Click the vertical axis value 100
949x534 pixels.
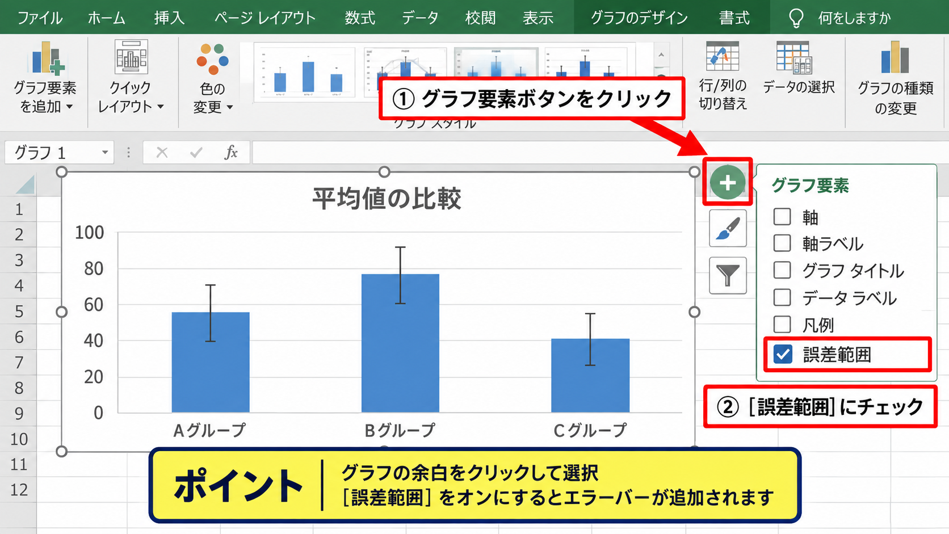click(90, 232)
